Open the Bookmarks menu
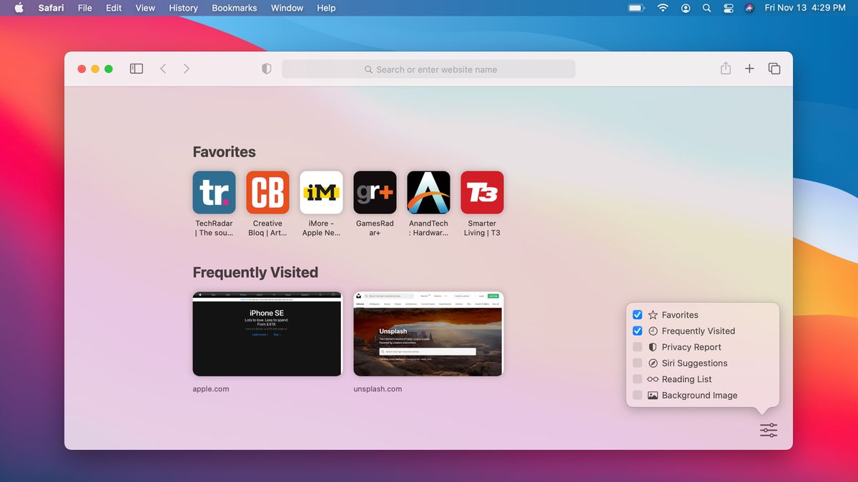Viewport: 858px width, 482px height. (x=234, y=8)
